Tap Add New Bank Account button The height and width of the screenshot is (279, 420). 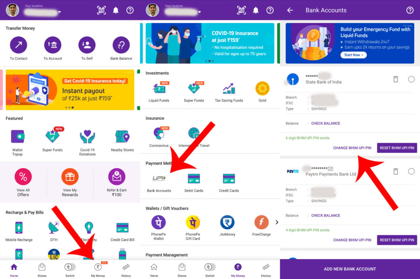tap(350, 269)
